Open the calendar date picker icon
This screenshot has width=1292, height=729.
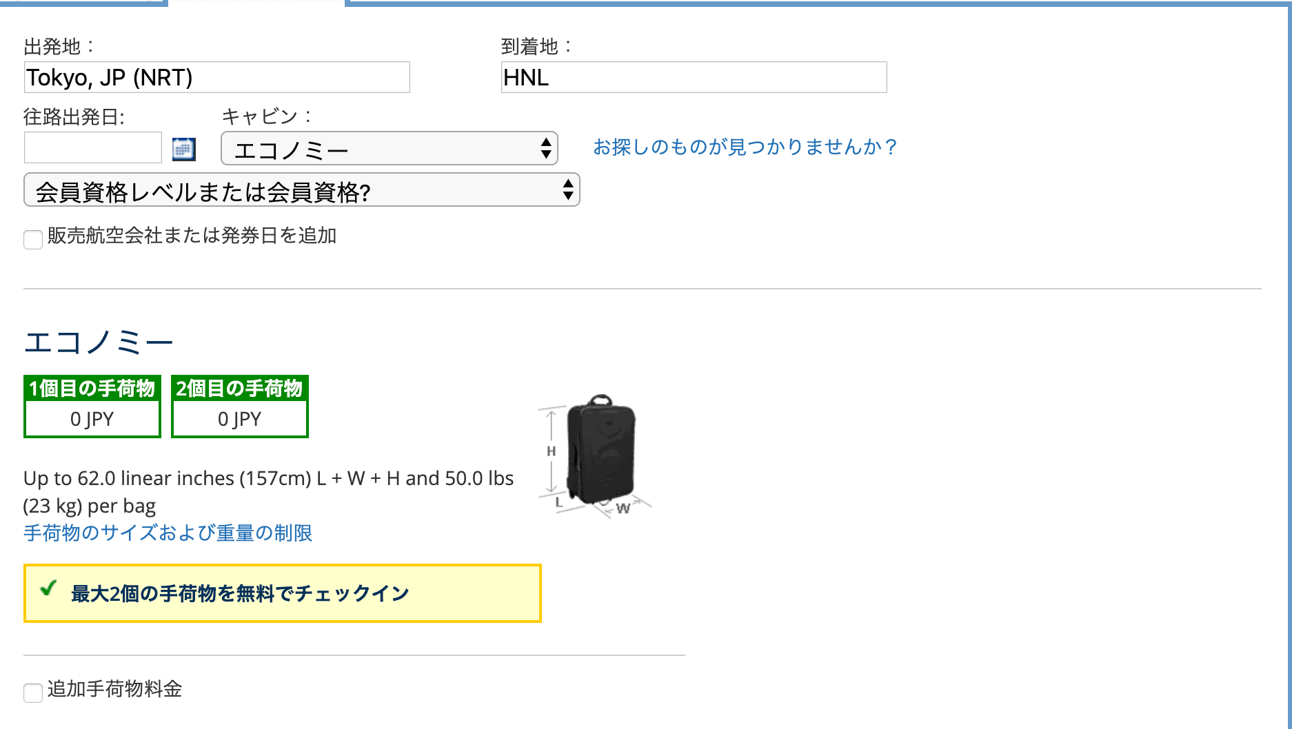[x=183, y=148]
